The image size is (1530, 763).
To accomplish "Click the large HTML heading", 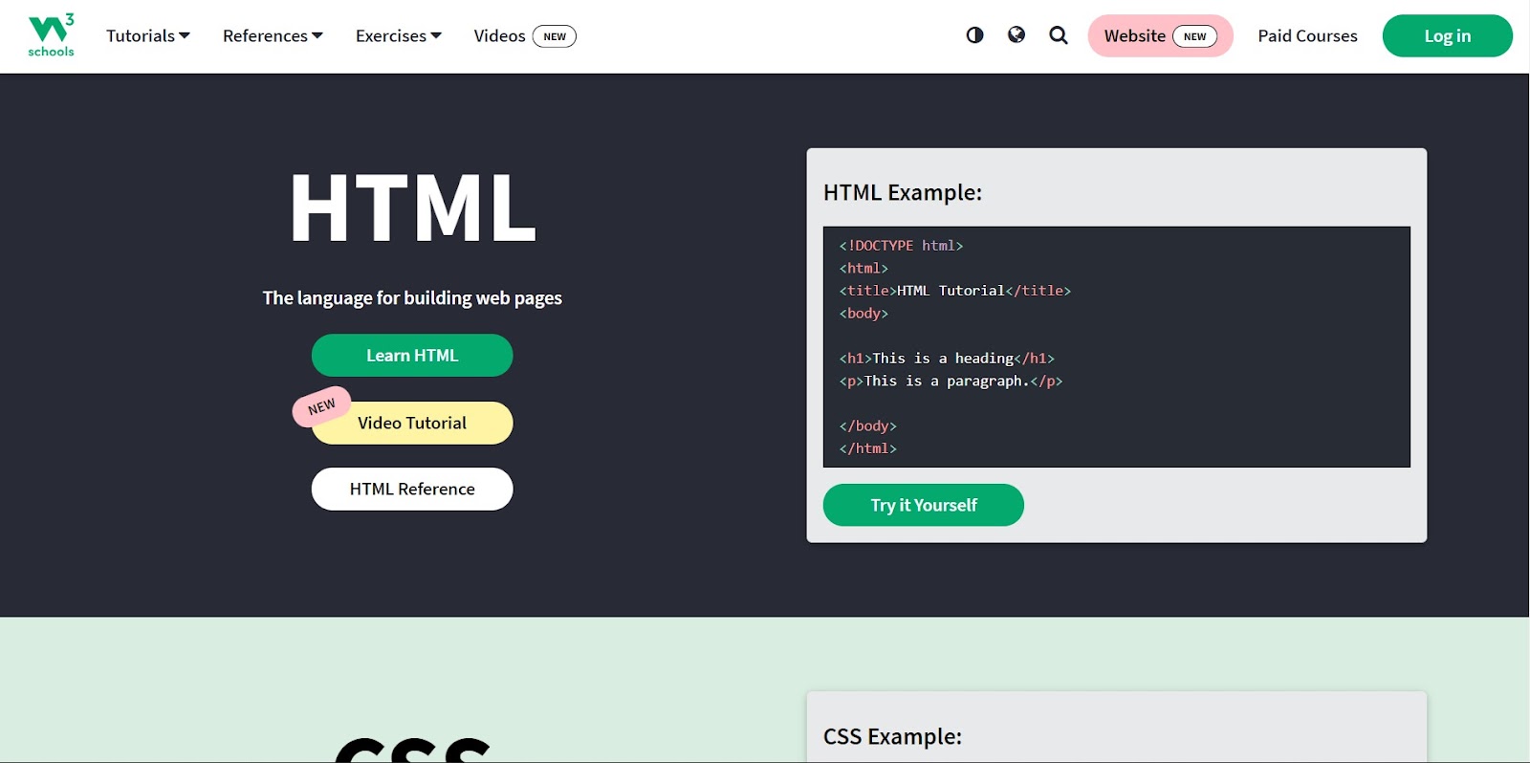I will pos(412,207).
